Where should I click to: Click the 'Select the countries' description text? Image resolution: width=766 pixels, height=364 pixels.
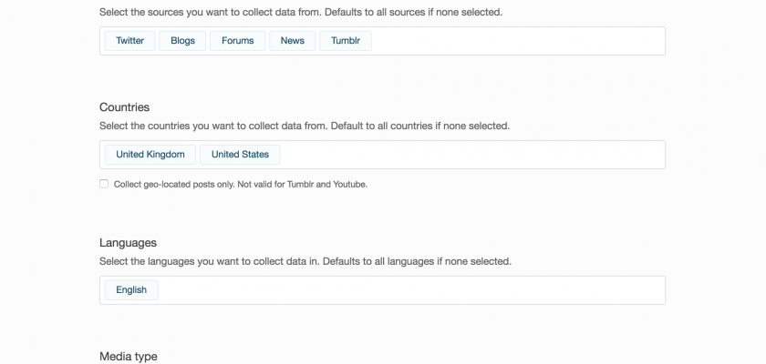[304, 126]
